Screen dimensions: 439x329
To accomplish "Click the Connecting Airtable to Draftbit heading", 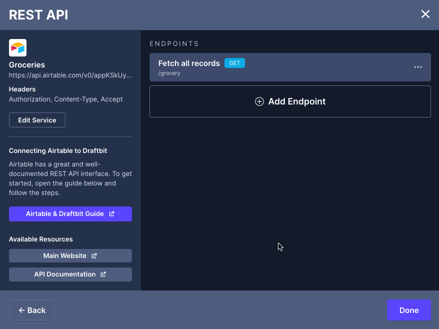I will pos(58,151).
